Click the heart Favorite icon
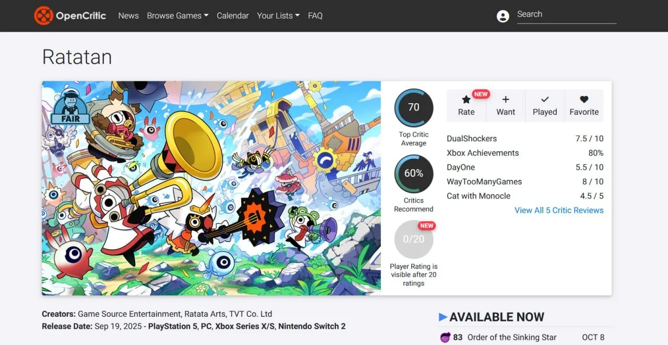 [584, 100]
